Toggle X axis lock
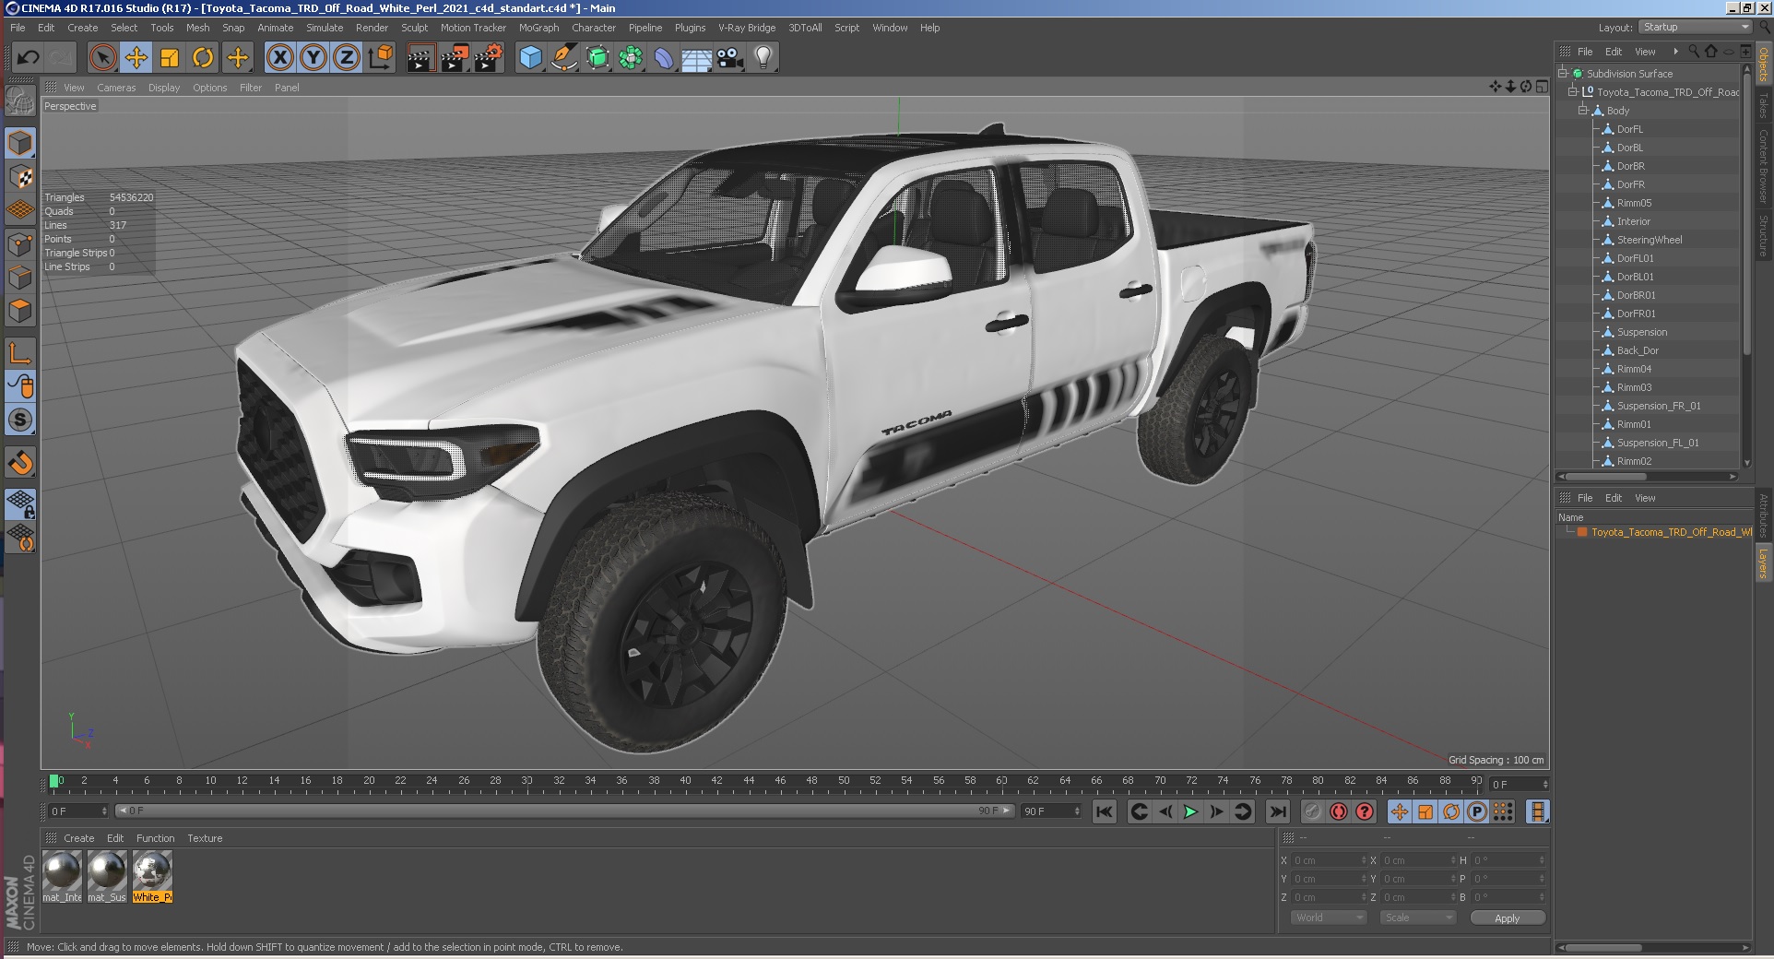The width and height of the screenshot is (1774, 959). pos(280,58)
